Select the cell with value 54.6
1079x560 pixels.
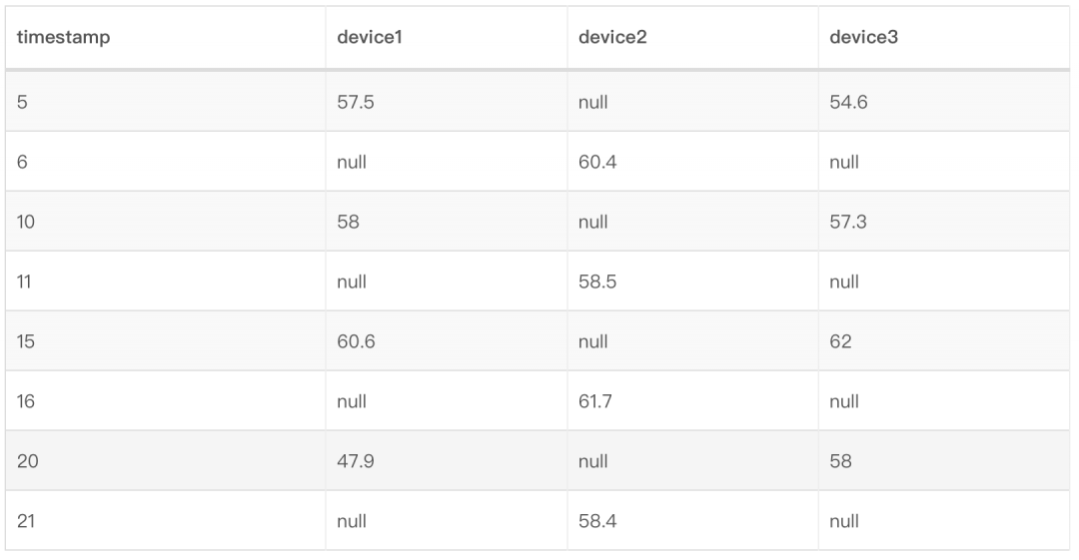point(848,101)
